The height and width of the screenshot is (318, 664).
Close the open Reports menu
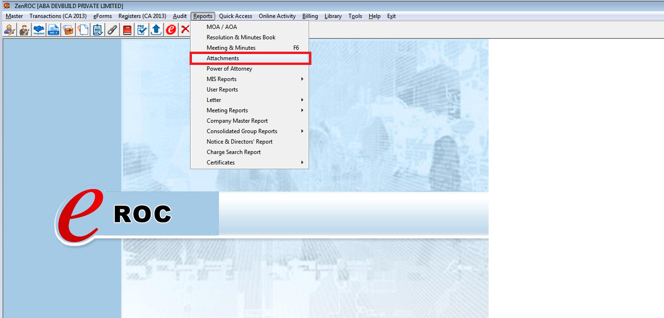pos(203,16)
